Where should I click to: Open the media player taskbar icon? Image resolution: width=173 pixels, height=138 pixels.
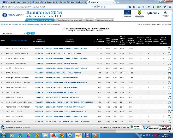12,135
